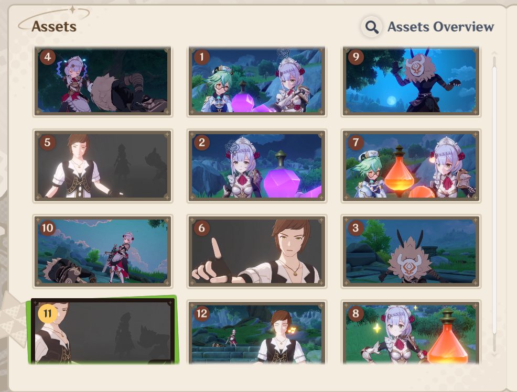Select asset 5 man with silhouettes behind
The width and height of the screenshot is (517, 392).
[x=103, y=166]
